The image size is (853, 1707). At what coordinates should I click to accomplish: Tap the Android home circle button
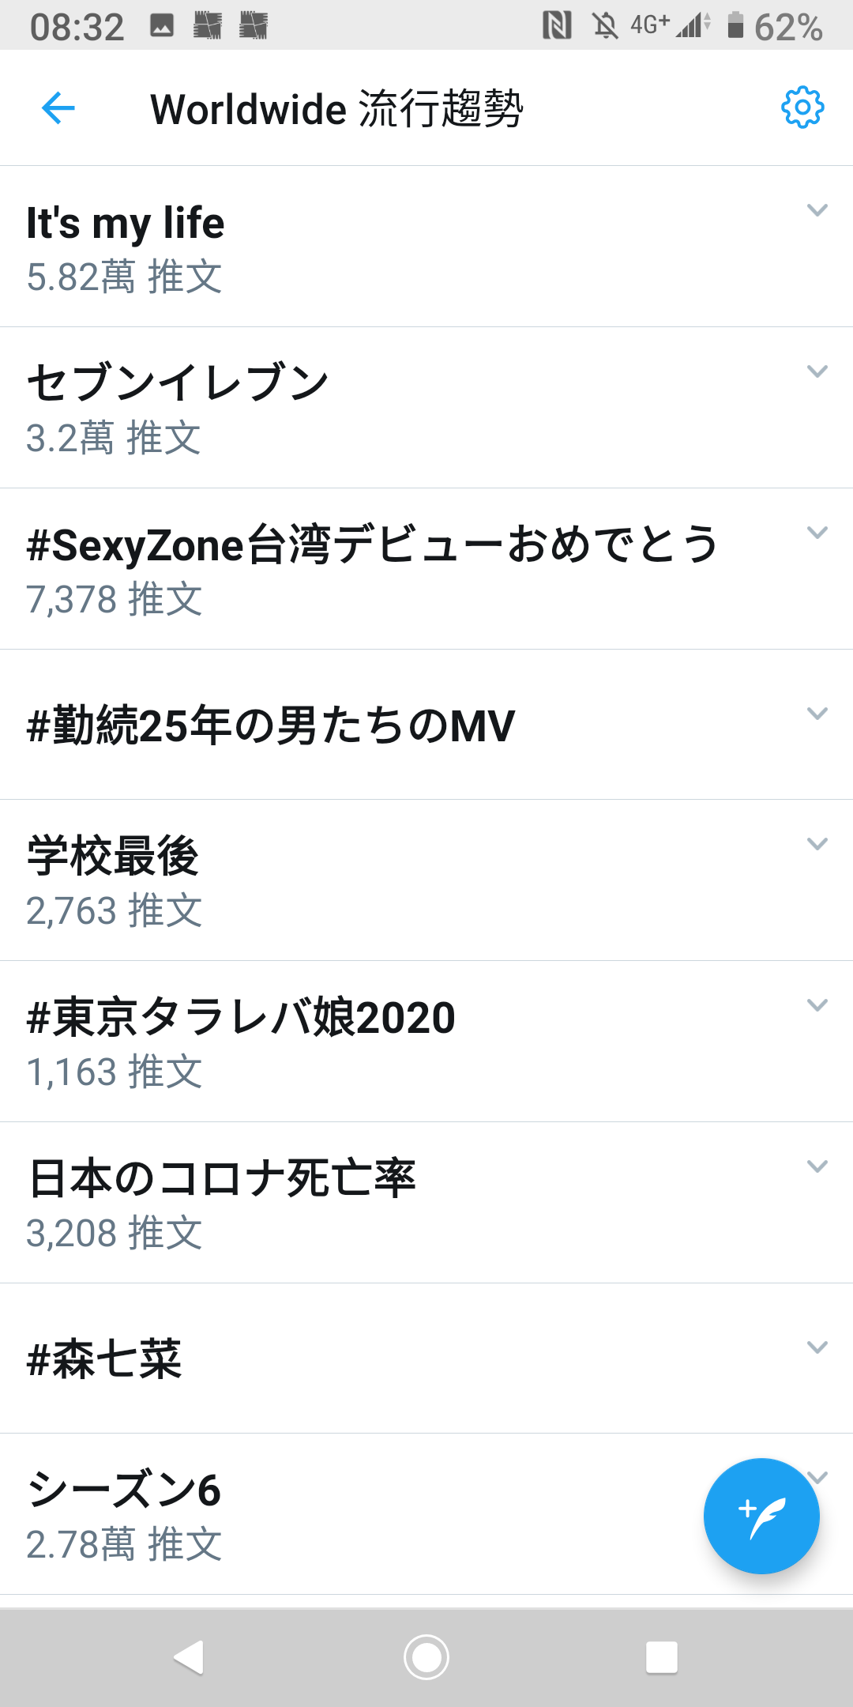click(426, 1657)
